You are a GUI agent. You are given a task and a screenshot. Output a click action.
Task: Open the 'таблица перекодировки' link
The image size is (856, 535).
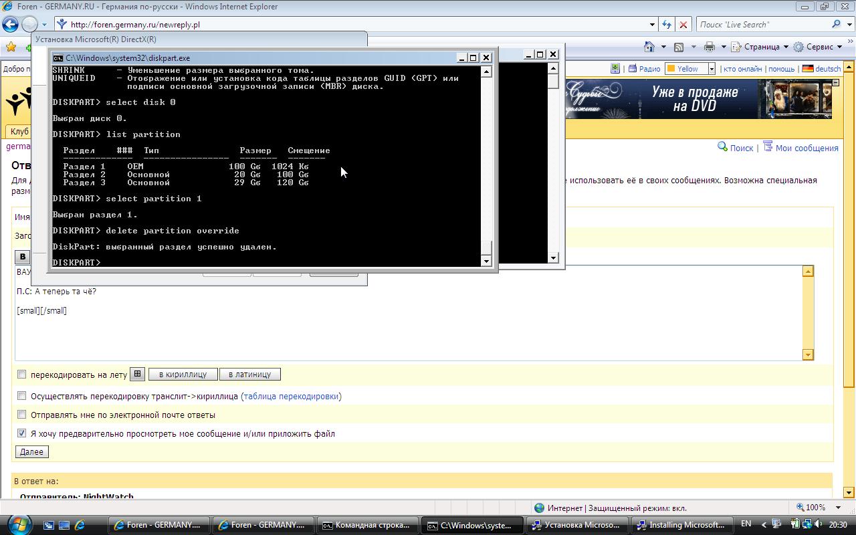click(291, 396)
